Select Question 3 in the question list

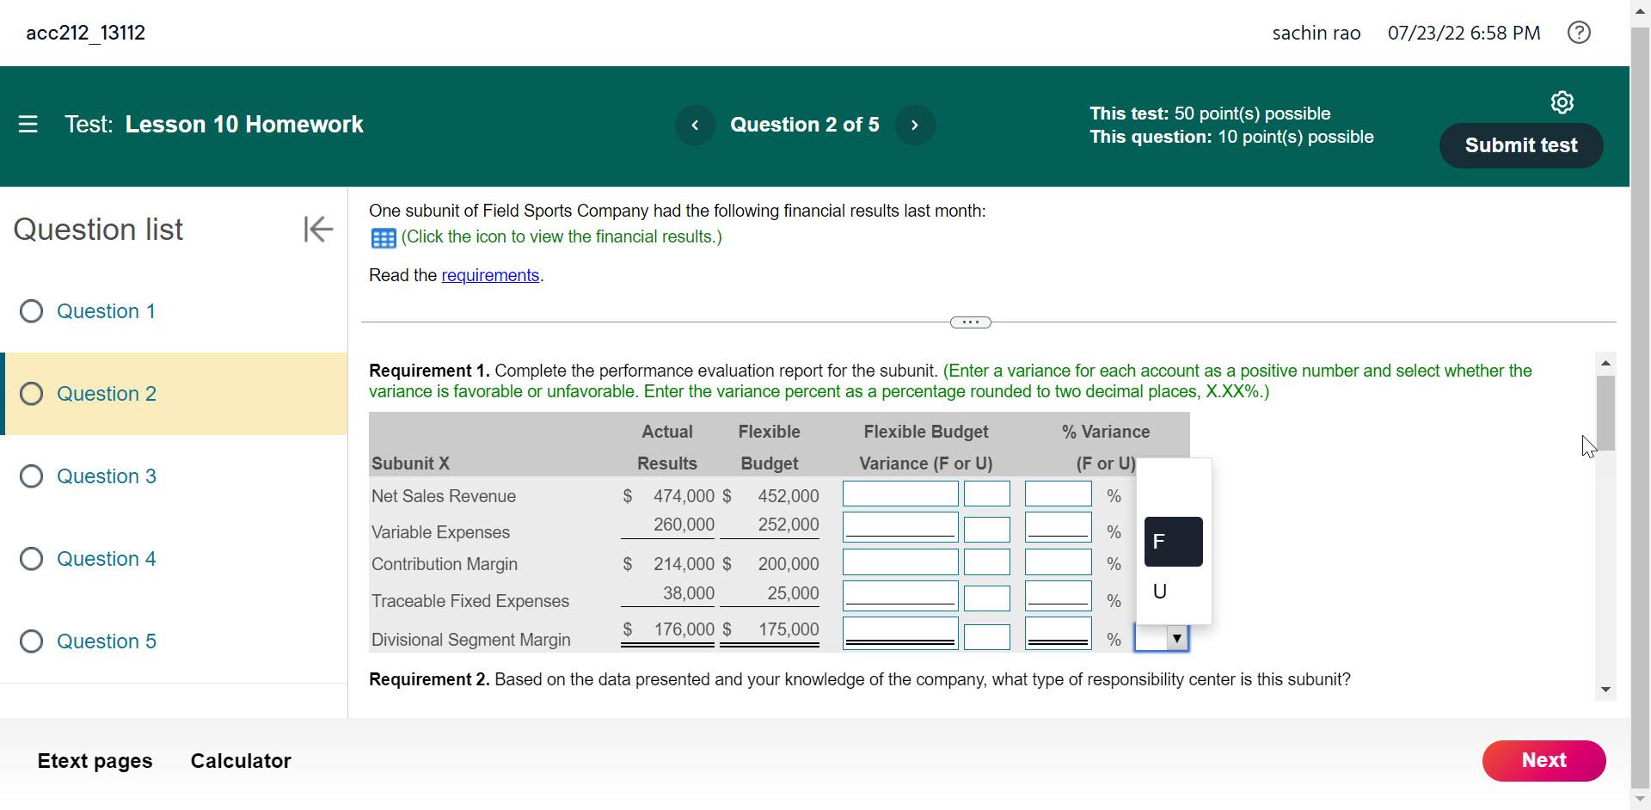174,476
